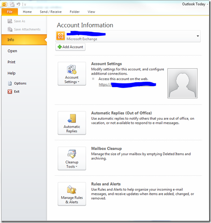The width and height of the screenshot is (211, 223).
Task: Expand the Customize Quick Access Toolbar arrow
Action: pos(25,5)
